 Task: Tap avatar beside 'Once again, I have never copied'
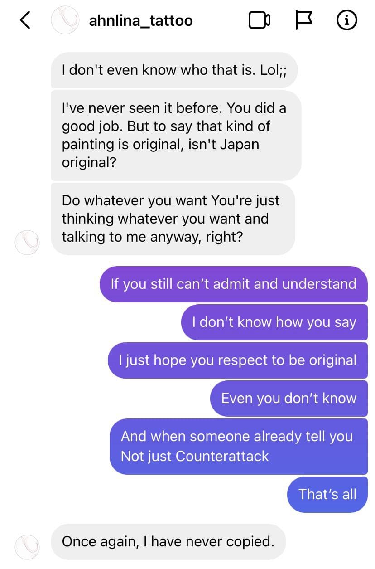pyautogui.click(x=27, y=547)
